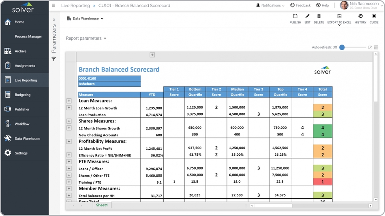Expand the Profitability Measures row group

coord(69,141)
